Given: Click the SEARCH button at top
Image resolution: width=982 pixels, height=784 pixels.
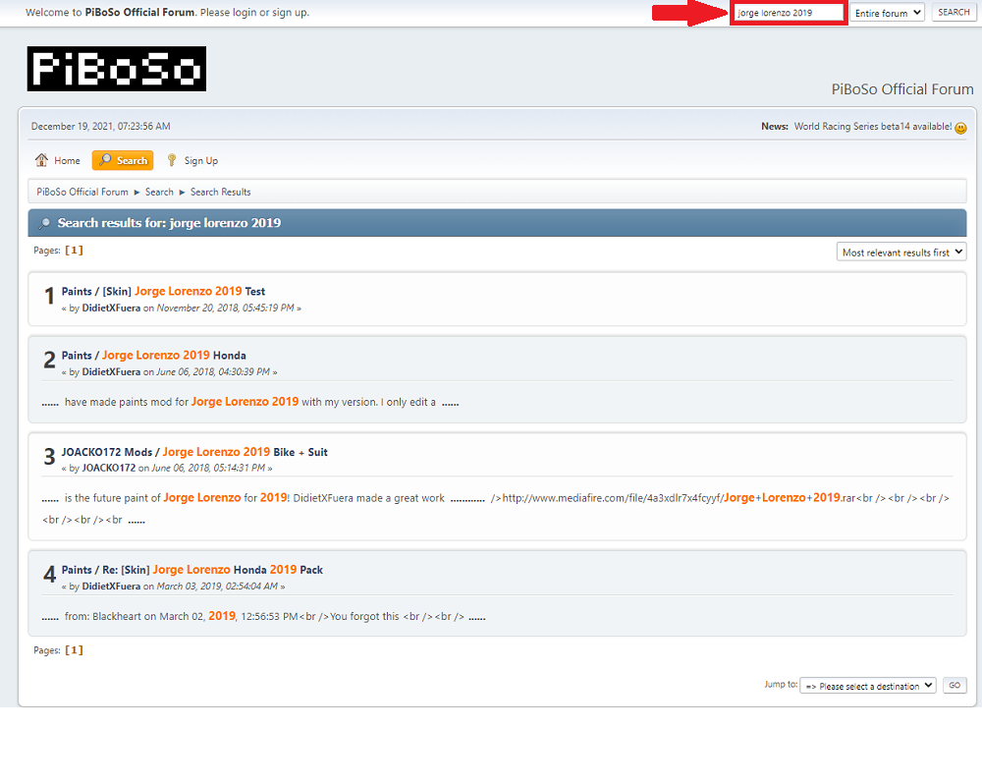Looking at the screenshot, I should click(954, 12).
